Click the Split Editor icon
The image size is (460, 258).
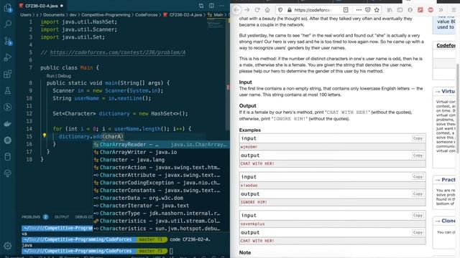click(x=211, y=6)
